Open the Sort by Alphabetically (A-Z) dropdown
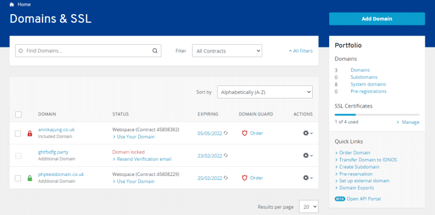435x215 pixels. (265, 92)
